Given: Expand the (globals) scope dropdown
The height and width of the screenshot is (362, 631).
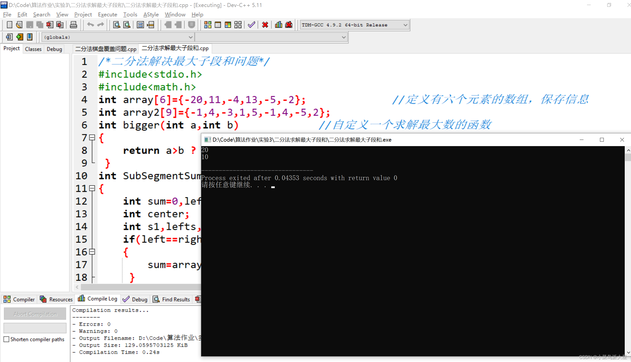Looking at the screenshot, I should coord(190,37).
